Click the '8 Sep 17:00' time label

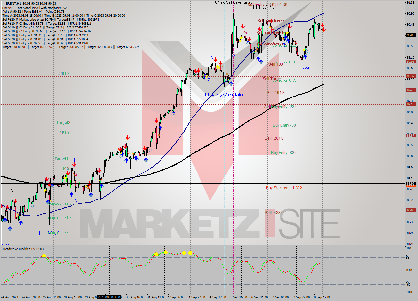[x=322, y=297]
